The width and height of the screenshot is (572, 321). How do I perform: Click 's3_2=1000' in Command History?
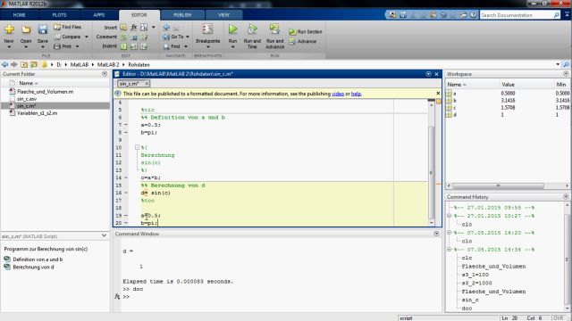pos(476,283)
